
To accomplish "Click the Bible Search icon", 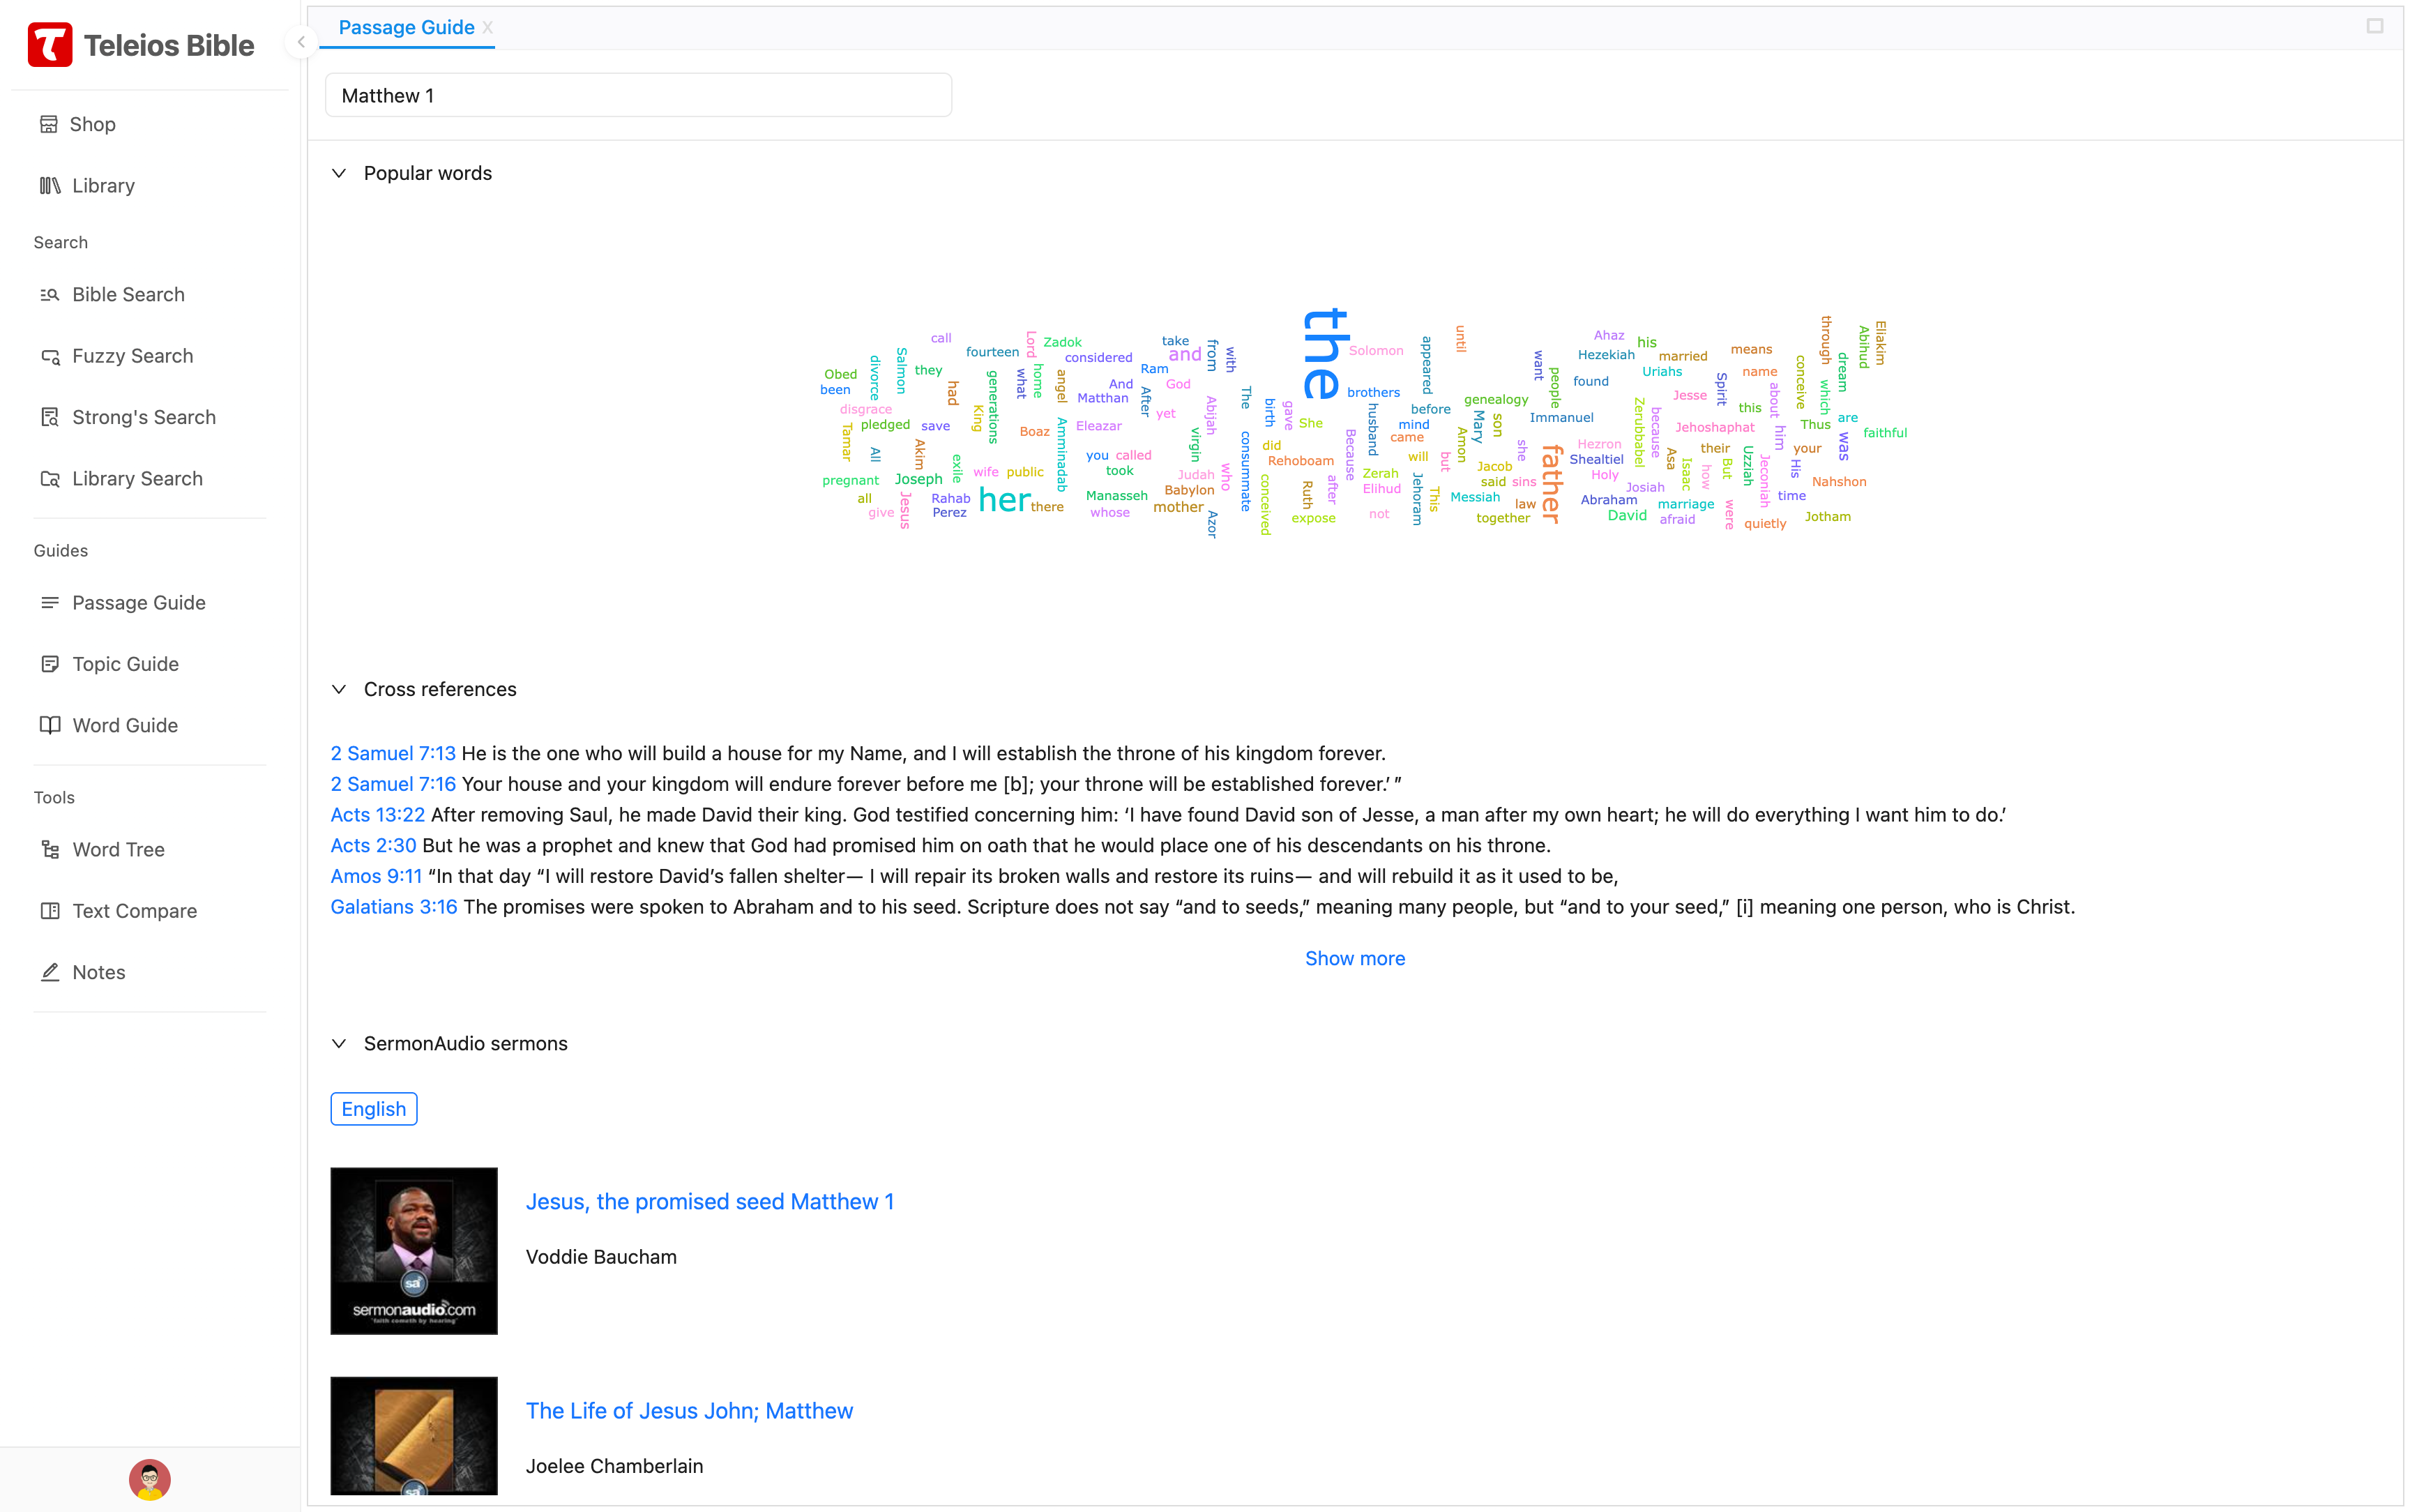I will (50, 295).
